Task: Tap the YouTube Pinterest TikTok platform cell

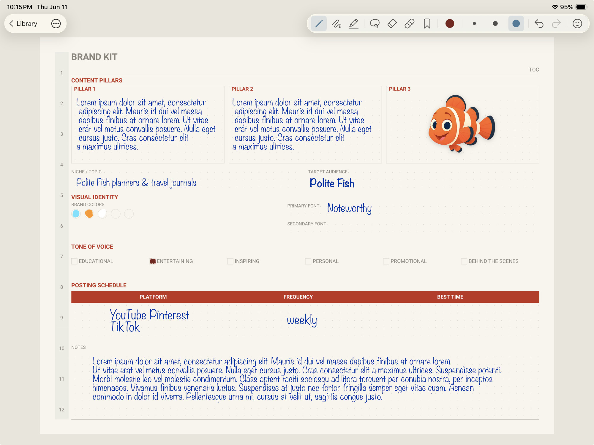Action: pyautogui.click(x=149, y=321)
